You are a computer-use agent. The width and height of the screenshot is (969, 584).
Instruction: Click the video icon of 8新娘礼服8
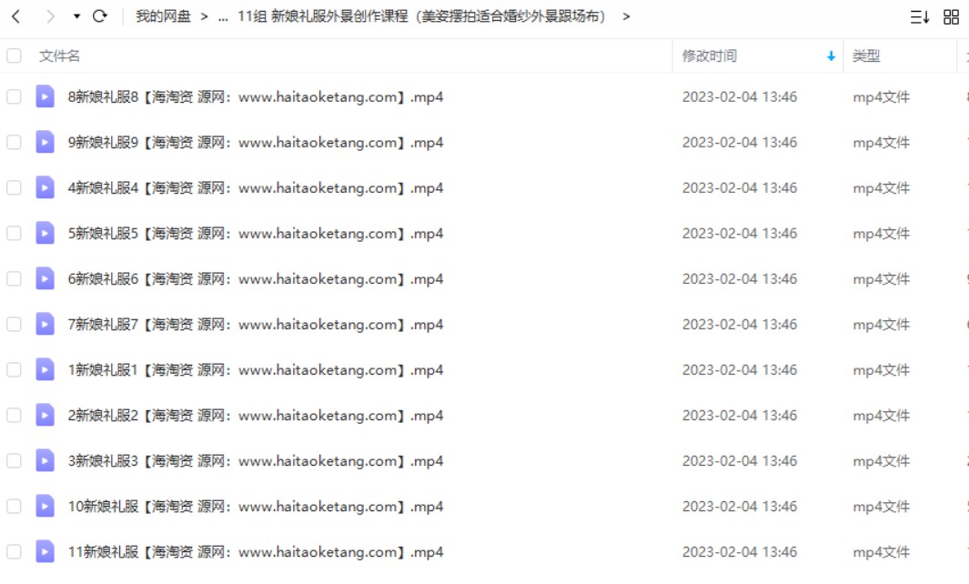coord(45,96)
